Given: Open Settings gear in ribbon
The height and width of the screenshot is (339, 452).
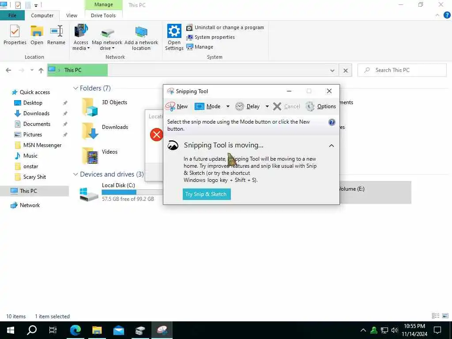Looking at the screenshot, I should (x=174, y=38).
